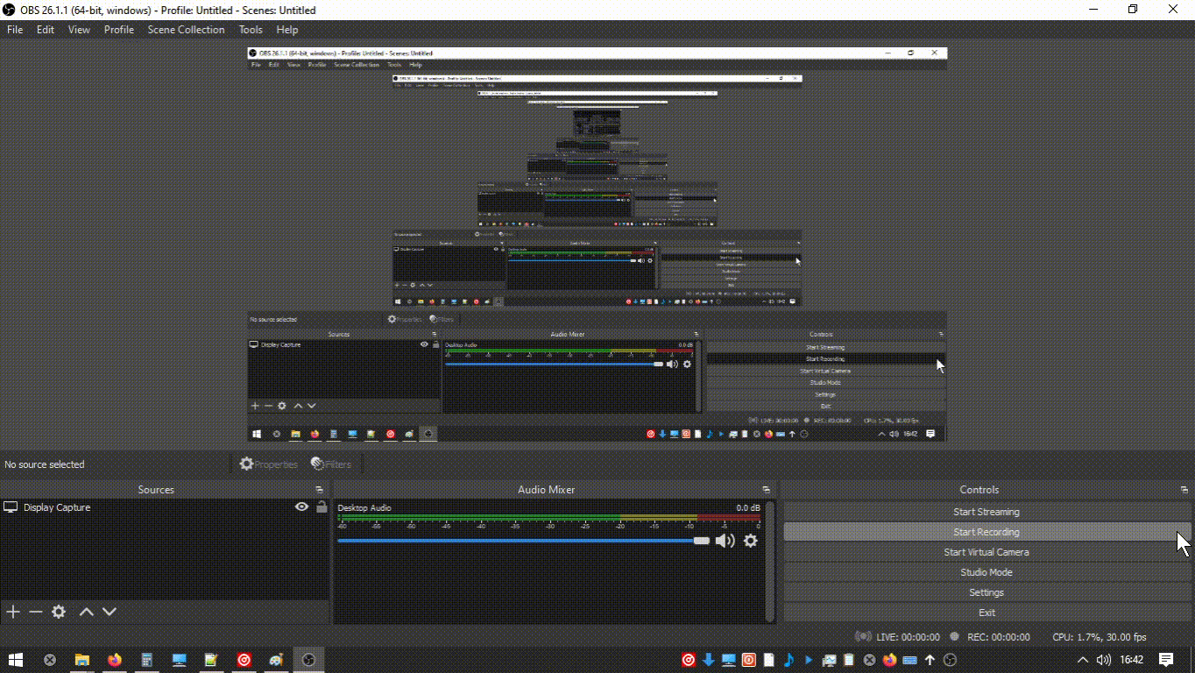The width and height of the screenshot is (1195, 673).
Task: Click the Desktop Audio volume slider
Action: coord(523,541)
